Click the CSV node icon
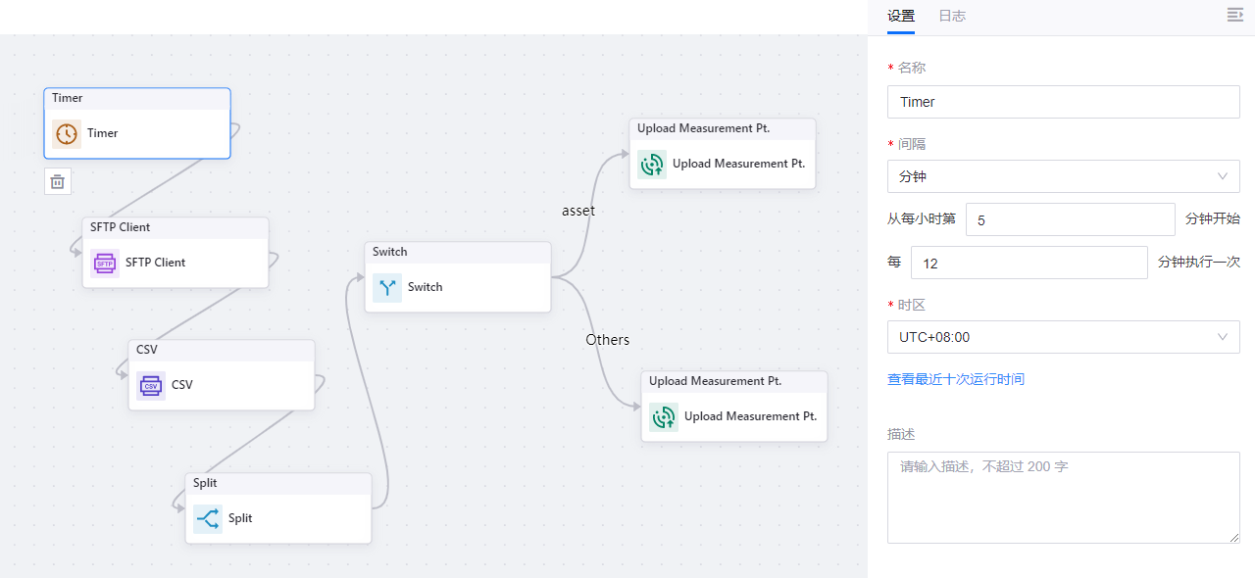The width and height of the screenshot is (1255, 578). click(x=151, y=386)
